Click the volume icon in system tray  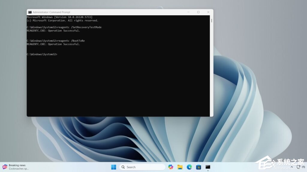(x=303, y=167)
